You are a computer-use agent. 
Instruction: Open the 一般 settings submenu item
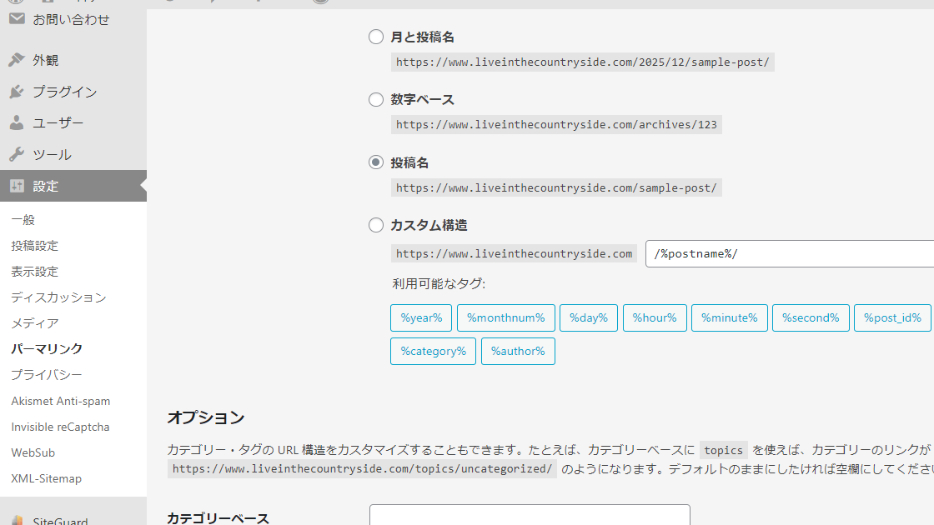click(x=23, y=220)
